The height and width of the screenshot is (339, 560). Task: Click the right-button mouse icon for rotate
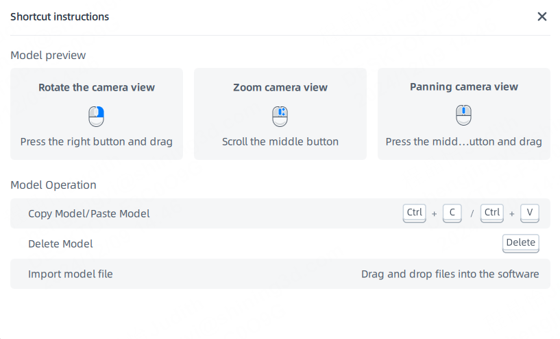(97, 116)
